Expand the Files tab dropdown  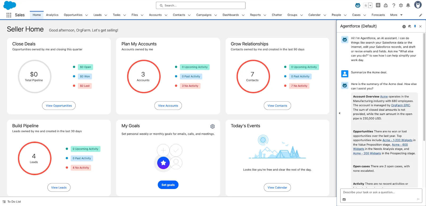click(x=142, y=15)
